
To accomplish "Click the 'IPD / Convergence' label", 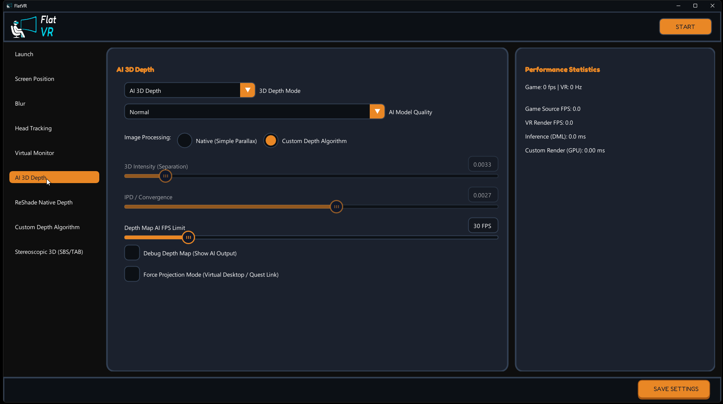I will tap(148, 197).
